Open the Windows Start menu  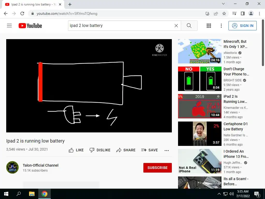click(x=6, y=194)
